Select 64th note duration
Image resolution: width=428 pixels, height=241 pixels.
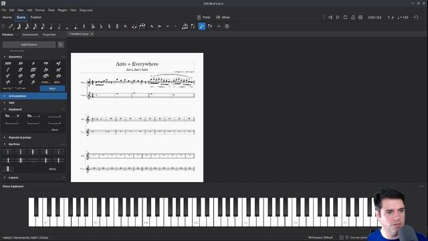pyautogui.click(x=19, y=27)
